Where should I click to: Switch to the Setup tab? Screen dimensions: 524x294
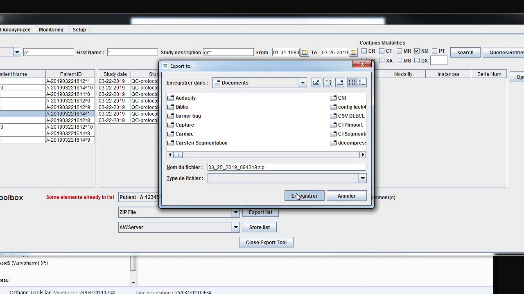click(x=79, y=30)
